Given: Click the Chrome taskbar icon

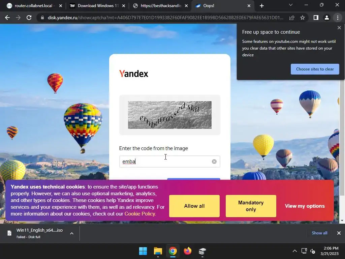Looking at the screenshot, I should pyautogui.click(x=173, y=251).
